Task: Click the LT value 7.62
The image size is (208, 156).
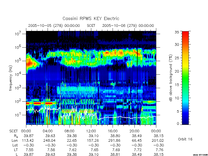Action: pos(73,150)
